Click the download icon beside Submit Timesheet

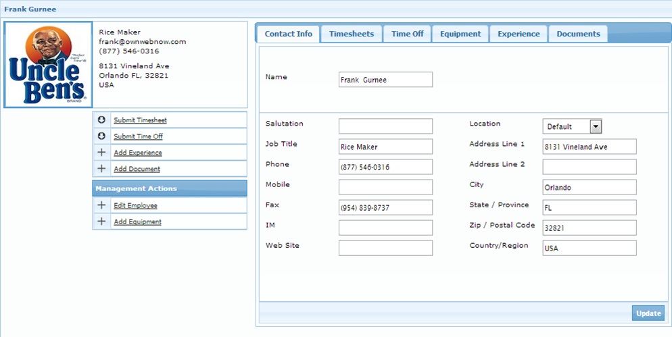pyautogui.click(x=101, y=120)
